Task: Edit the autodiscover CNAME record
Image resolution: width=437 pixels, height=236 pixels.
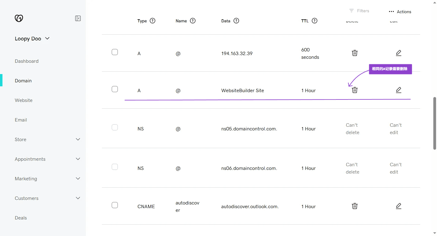Action: coord(398,206)
